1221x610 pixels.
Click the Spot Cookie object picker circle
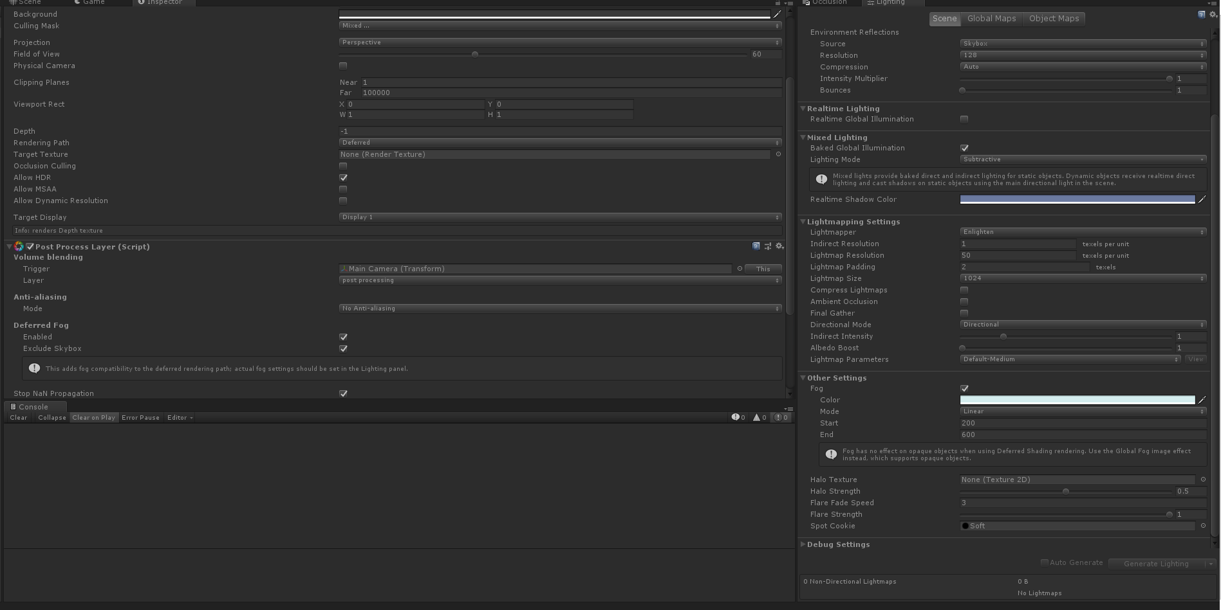pyautogui.click(x=1203, y=526)
